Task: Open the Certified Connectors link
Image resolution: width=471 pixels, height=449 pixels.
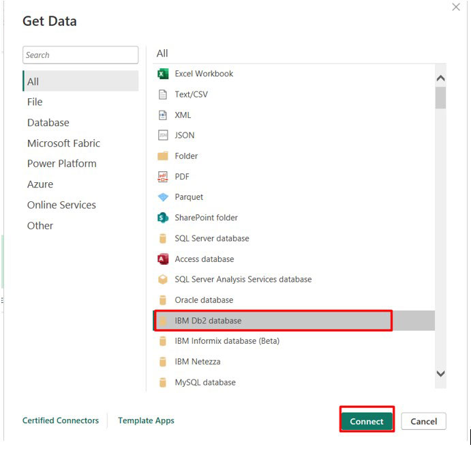Action: pos(61,420)
